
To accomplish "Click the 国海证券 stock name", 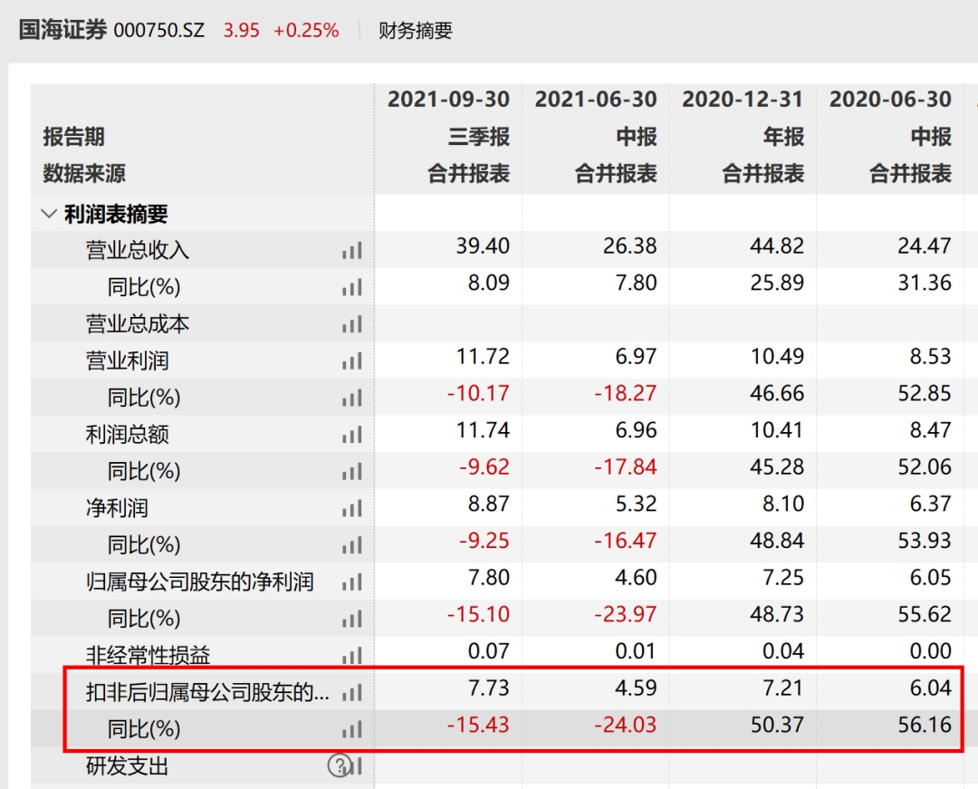I will pos(63,29).
